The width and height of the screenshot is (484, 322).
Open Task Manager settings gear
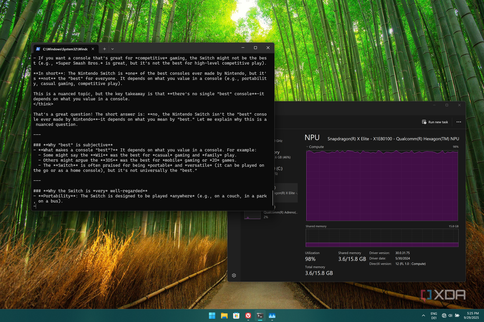(x=234, y=275)
